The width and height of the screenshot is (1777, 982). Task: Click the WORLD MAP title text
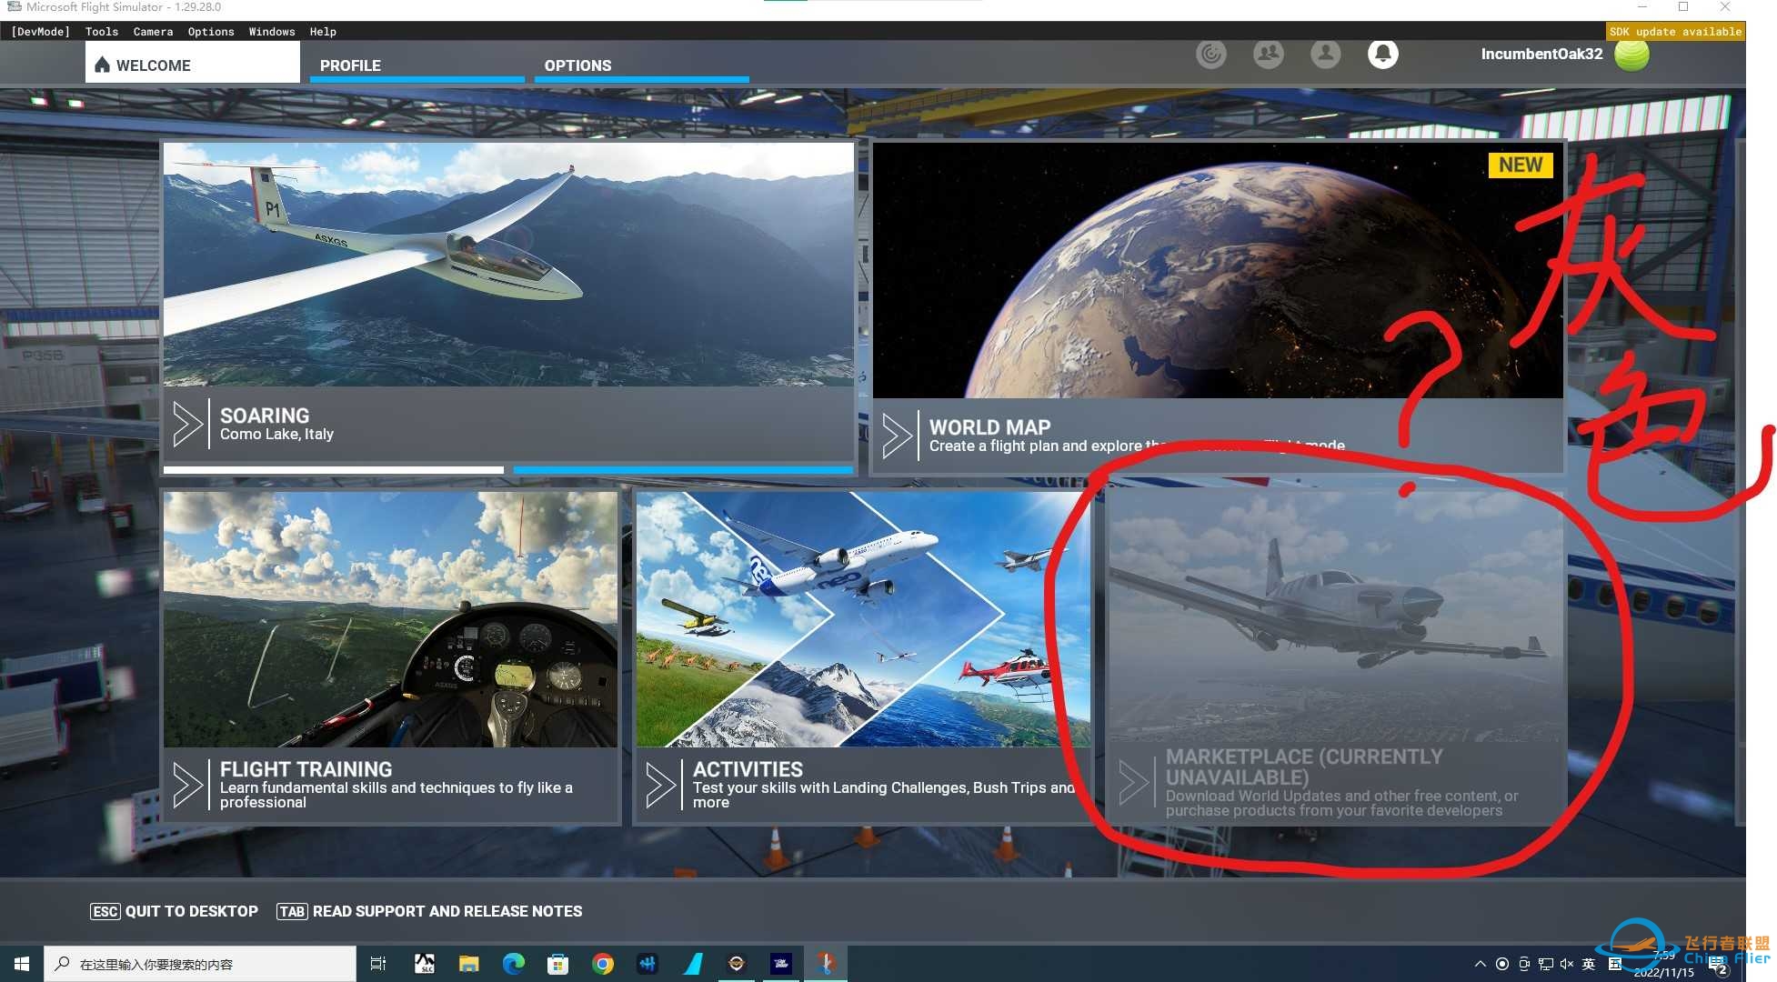pyautogui.click(x=989, y=427)
